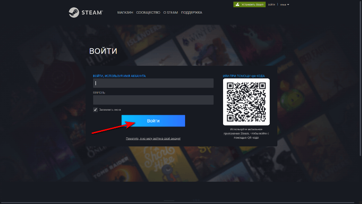Click the blue Войти button
This screenshot has width=362, height=204.
[x=153, y=121]
